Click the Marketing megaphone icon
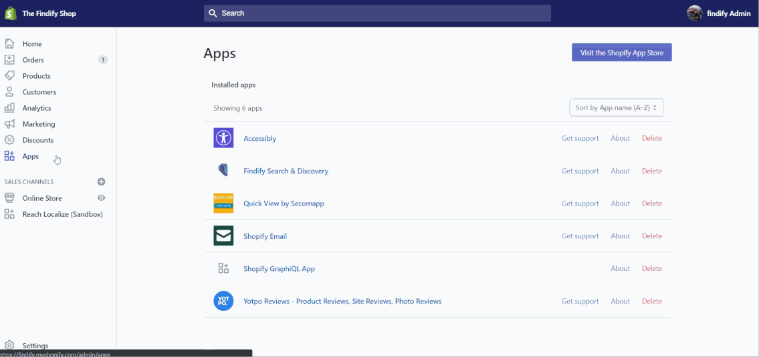This screenshot has width=759, height=357. coord(9,123)
